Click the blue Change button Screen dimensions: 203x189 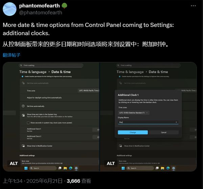[133, 132]
